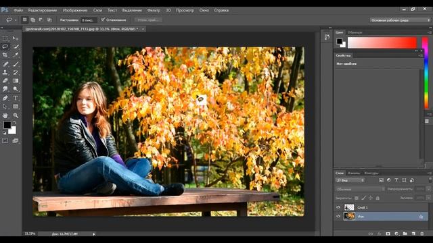Create a new adjustment layer
Image resolution: width=433 pixels, height=243 pixels.
396,234
